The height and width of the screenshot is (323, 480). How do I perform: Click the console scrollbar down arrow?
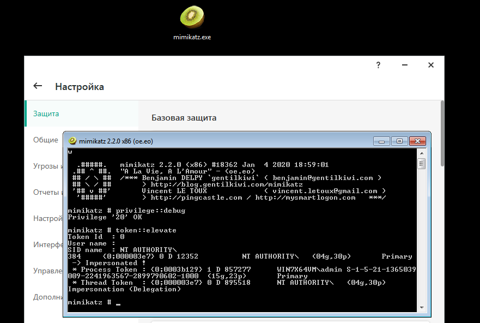422,307
